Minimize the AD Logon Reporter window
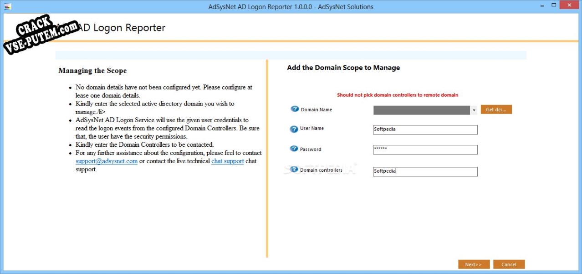 click(542, 5)
